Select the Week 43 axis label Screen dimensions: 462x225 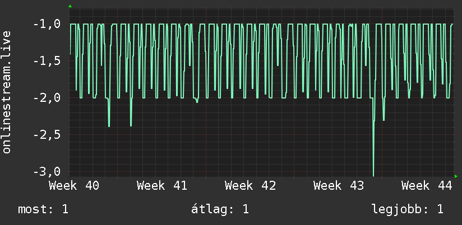tap(339, 186)
